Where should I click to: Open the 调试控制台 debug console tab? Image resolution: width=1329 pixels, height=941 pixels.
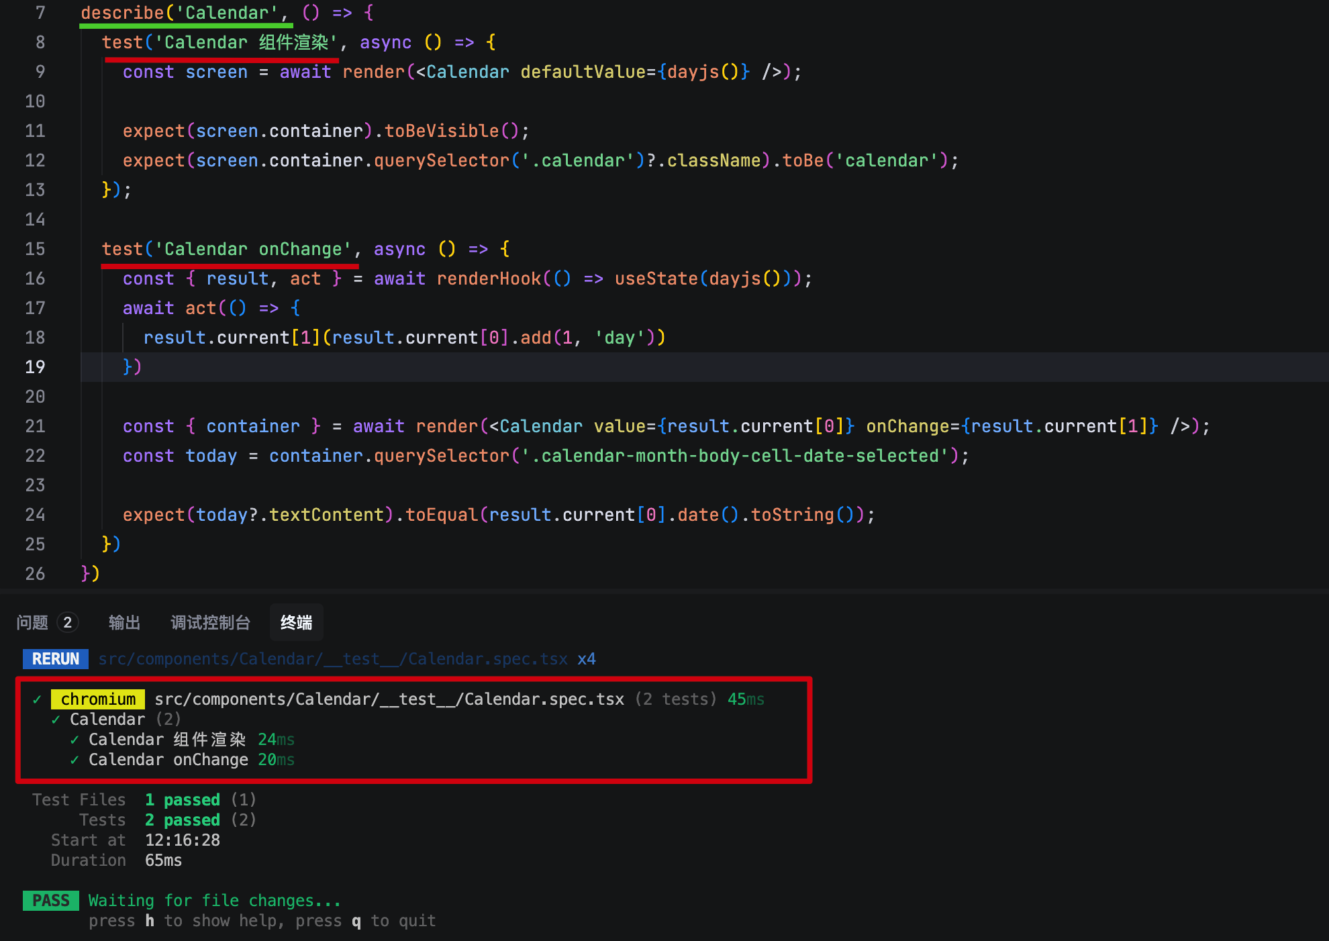tap(210, 623)
